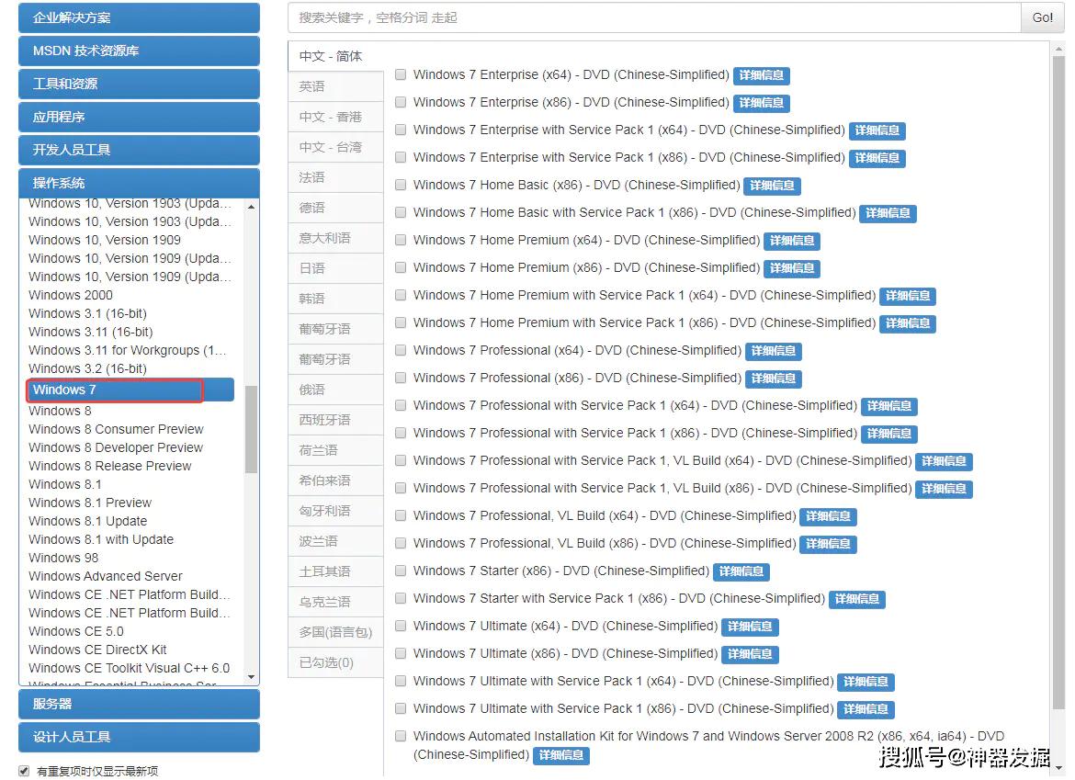Open the 中文 - 台湾 language tab
The width and height of the screenshot is (1075, 780).
tap(335, 147)
